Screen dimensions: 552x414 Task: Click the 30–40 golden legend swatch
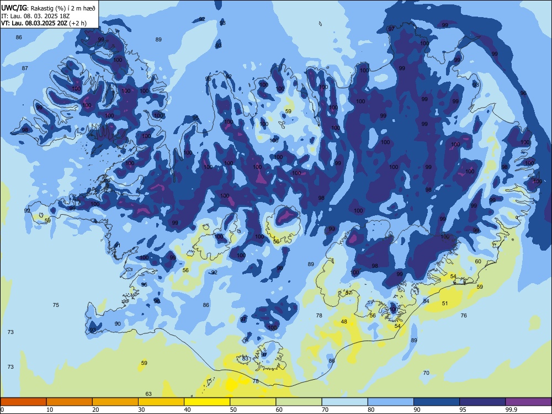161,402
